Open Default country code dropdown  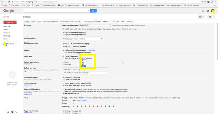tap(90, 39)
